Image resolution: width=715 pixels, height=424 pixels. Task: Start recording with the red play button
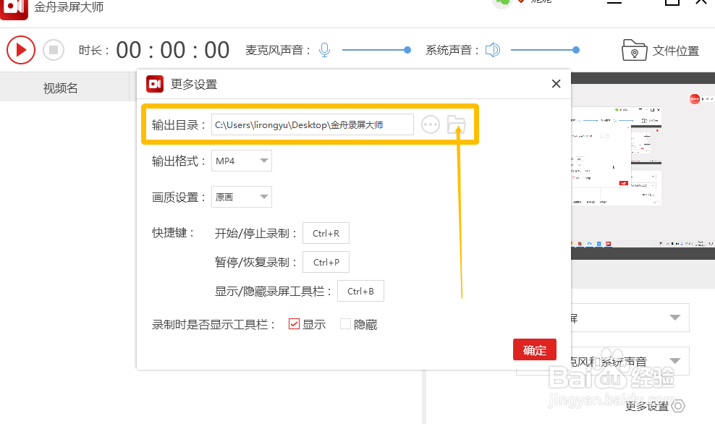point(21,50)
